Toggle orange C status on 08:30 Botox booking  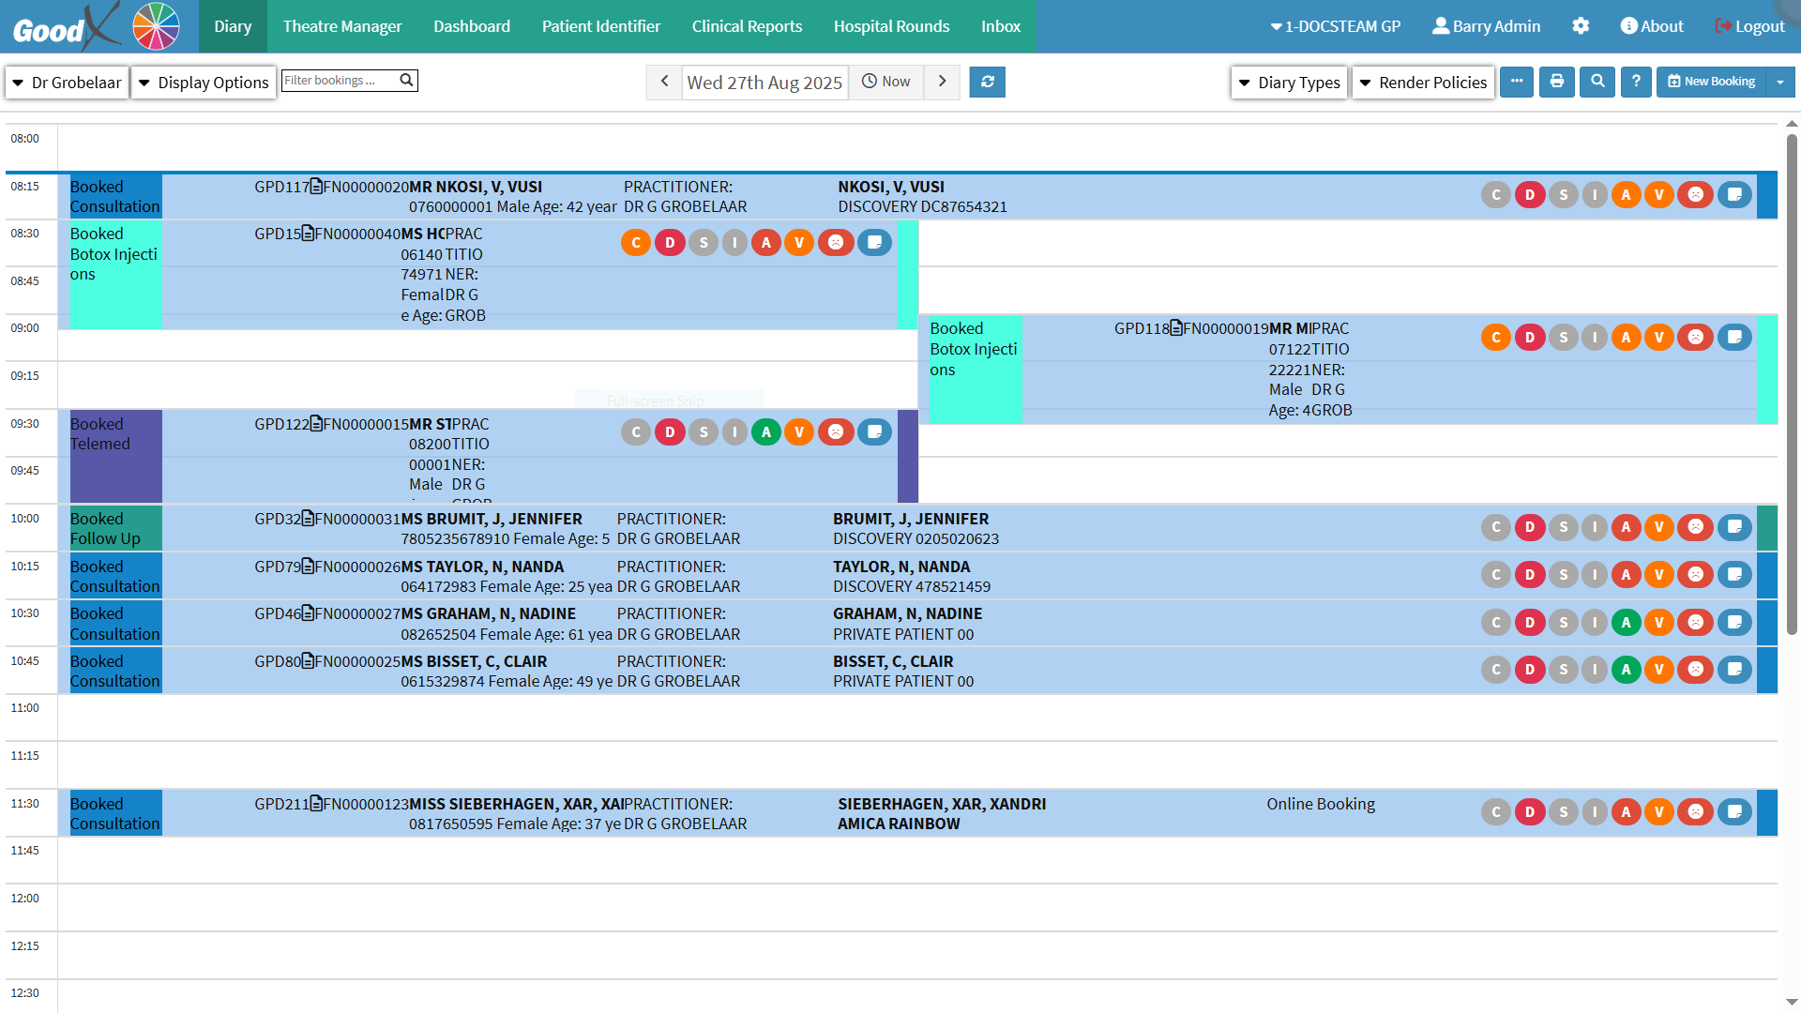[x=636, y=243]
